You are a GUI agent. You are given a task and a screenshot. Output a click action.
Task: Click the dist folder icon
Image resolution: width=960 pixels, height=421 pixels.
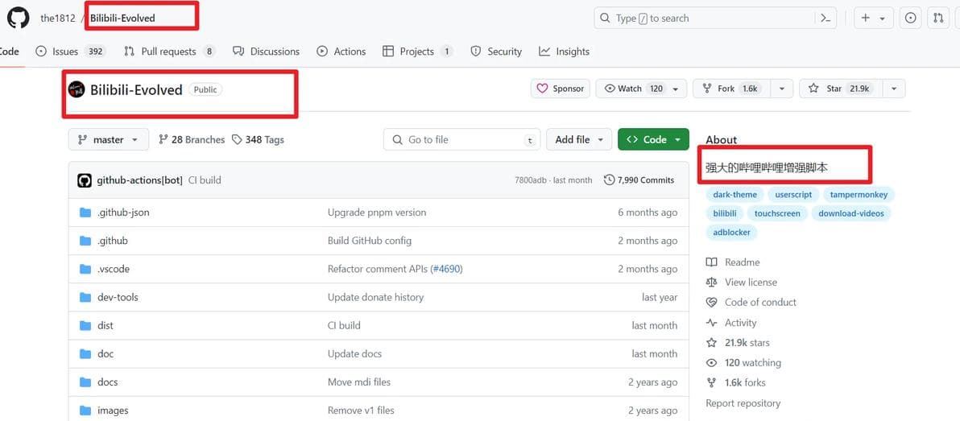(85, 325)
